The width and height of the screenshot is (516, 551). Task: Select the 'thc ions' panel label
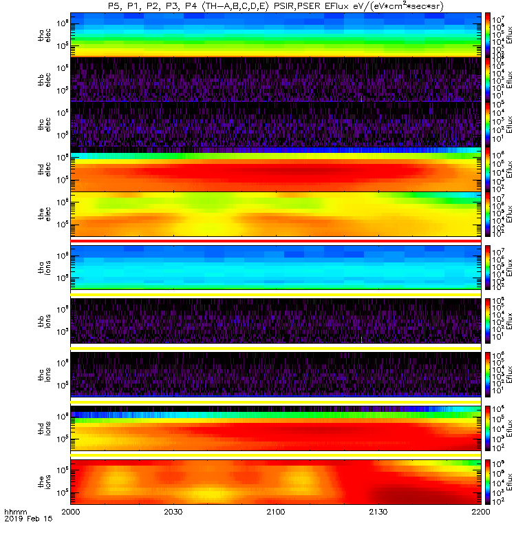coord(45,375)
